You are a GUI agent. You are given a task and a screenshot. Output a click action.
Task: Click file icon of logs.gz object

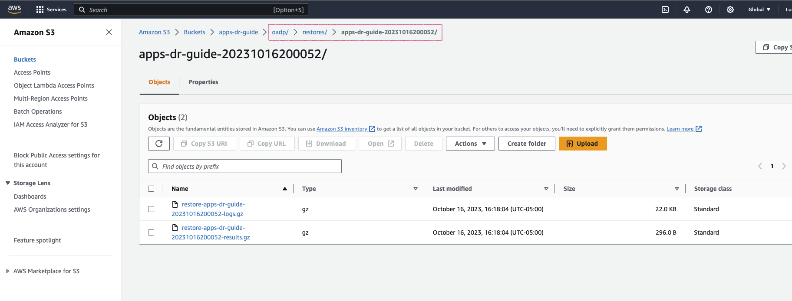(x=175, y=204)
